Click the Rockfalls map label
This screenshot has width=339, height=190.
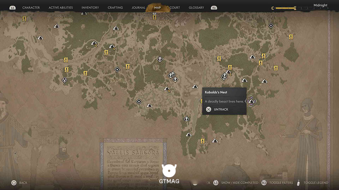[64, 17]
